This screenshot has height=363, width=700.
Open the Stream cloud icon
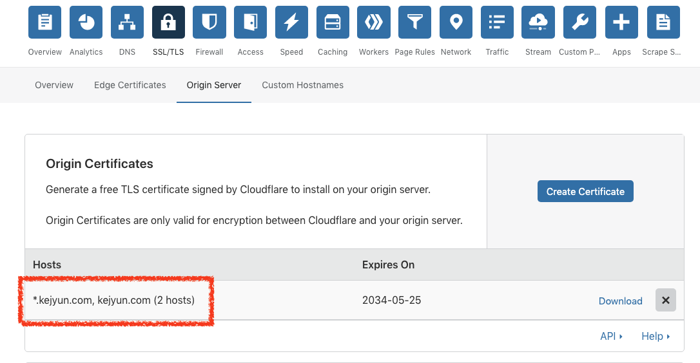[x=538, y=23]
